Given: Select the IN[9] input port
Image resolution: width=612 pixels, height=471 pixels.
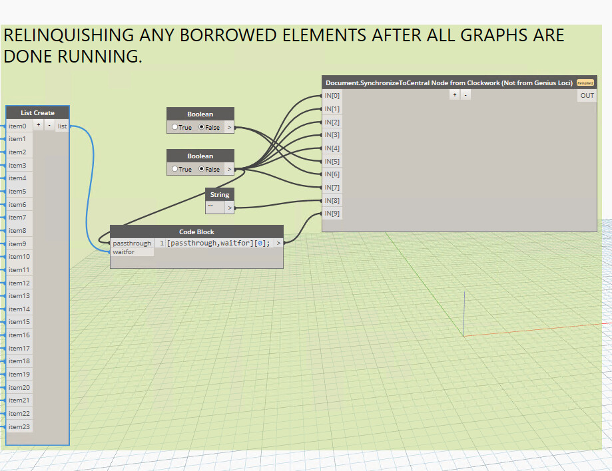Looking at the screenshot, I should point(332,214).
